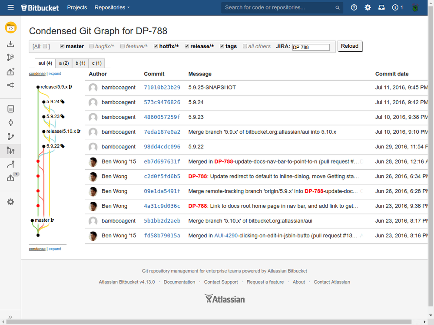Open the Contact Support footer link
The width and height of the screenshot is (434, 325).
pyautogui.click(x=221, y=282)
